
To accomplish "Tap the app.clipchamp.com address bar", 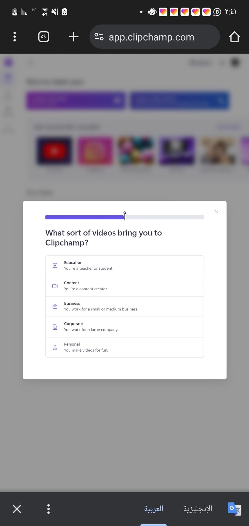I will pos(155,37).
